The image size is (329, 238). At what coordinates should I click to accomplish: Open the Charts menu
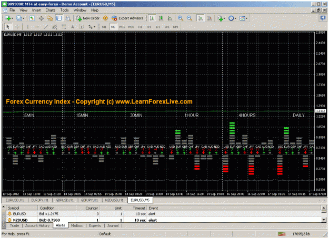pyautogui.click(x=51, y=10)
